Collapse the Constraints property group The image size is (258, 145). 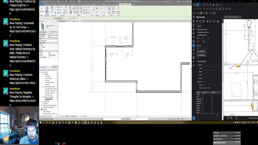tap(57, 35)
